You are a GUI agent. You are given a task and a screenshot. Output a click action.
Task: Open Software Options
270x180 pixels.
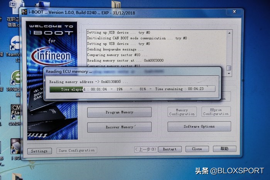(x=199, y=126)
